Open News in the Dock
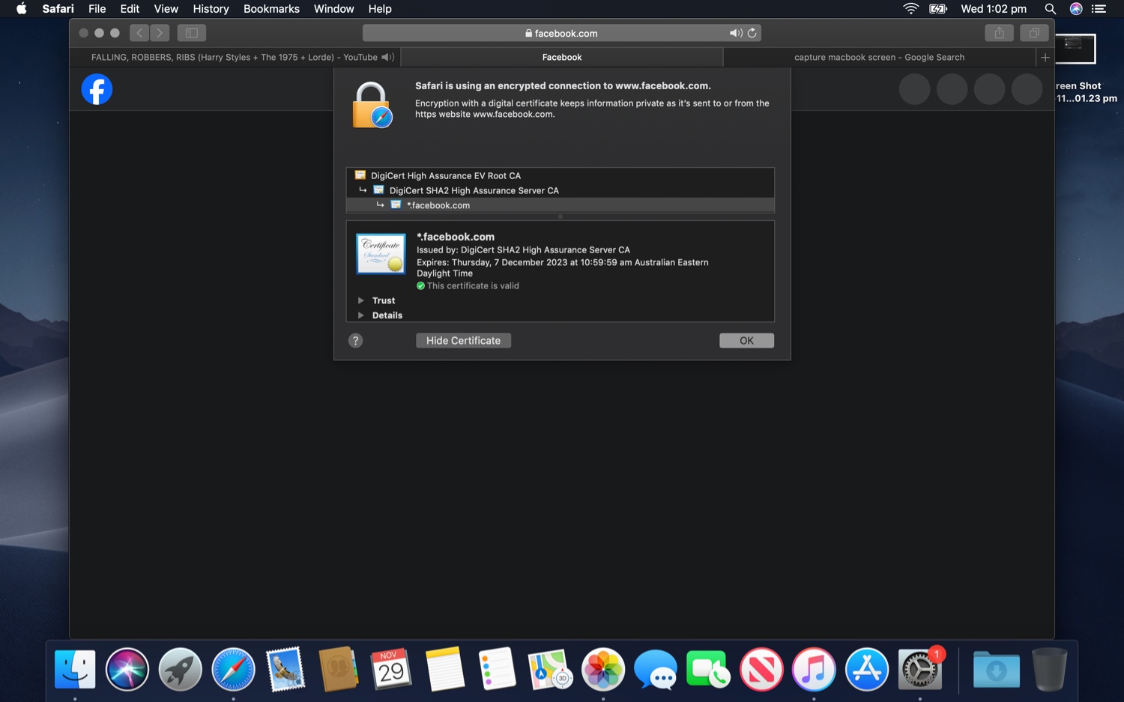Viewport: 1124px width, 702px height. (761, 669)
